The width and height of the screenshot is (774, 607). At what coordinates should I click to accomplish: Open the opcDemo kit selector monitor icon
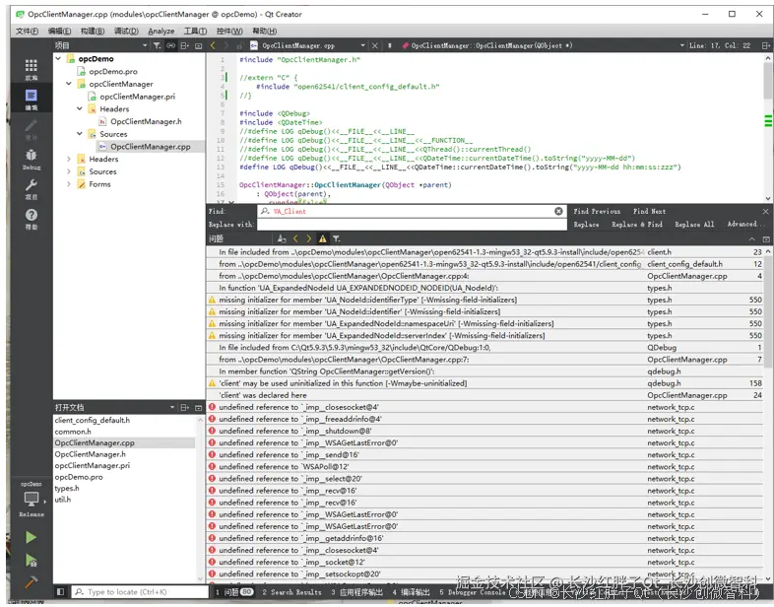32,500
